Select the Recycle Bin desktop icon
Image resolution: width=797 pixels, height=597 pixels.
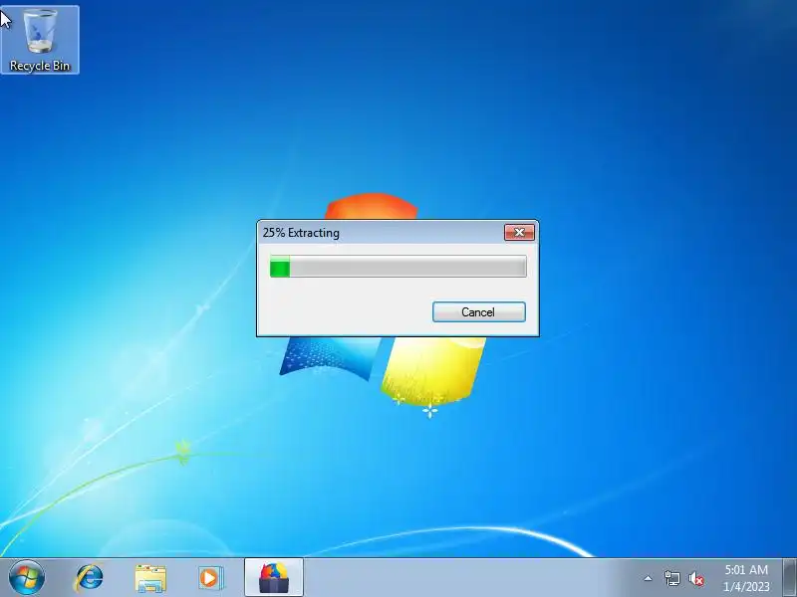coord(40,40)
